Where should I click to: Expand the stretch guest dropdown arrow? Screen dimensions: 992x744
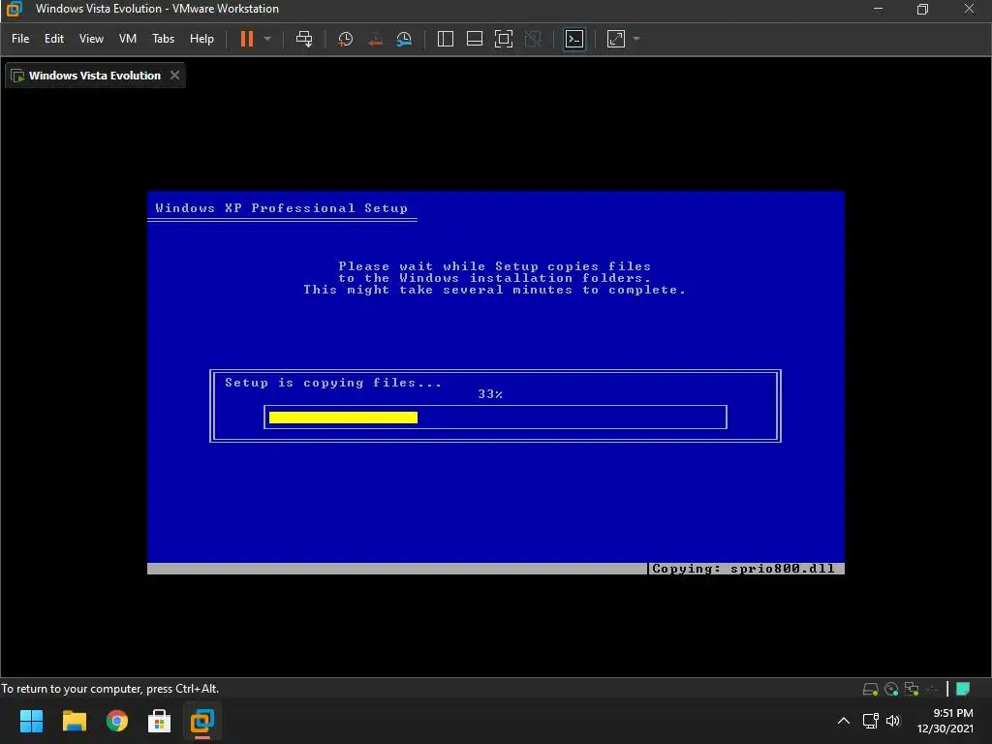click(636, 39)
